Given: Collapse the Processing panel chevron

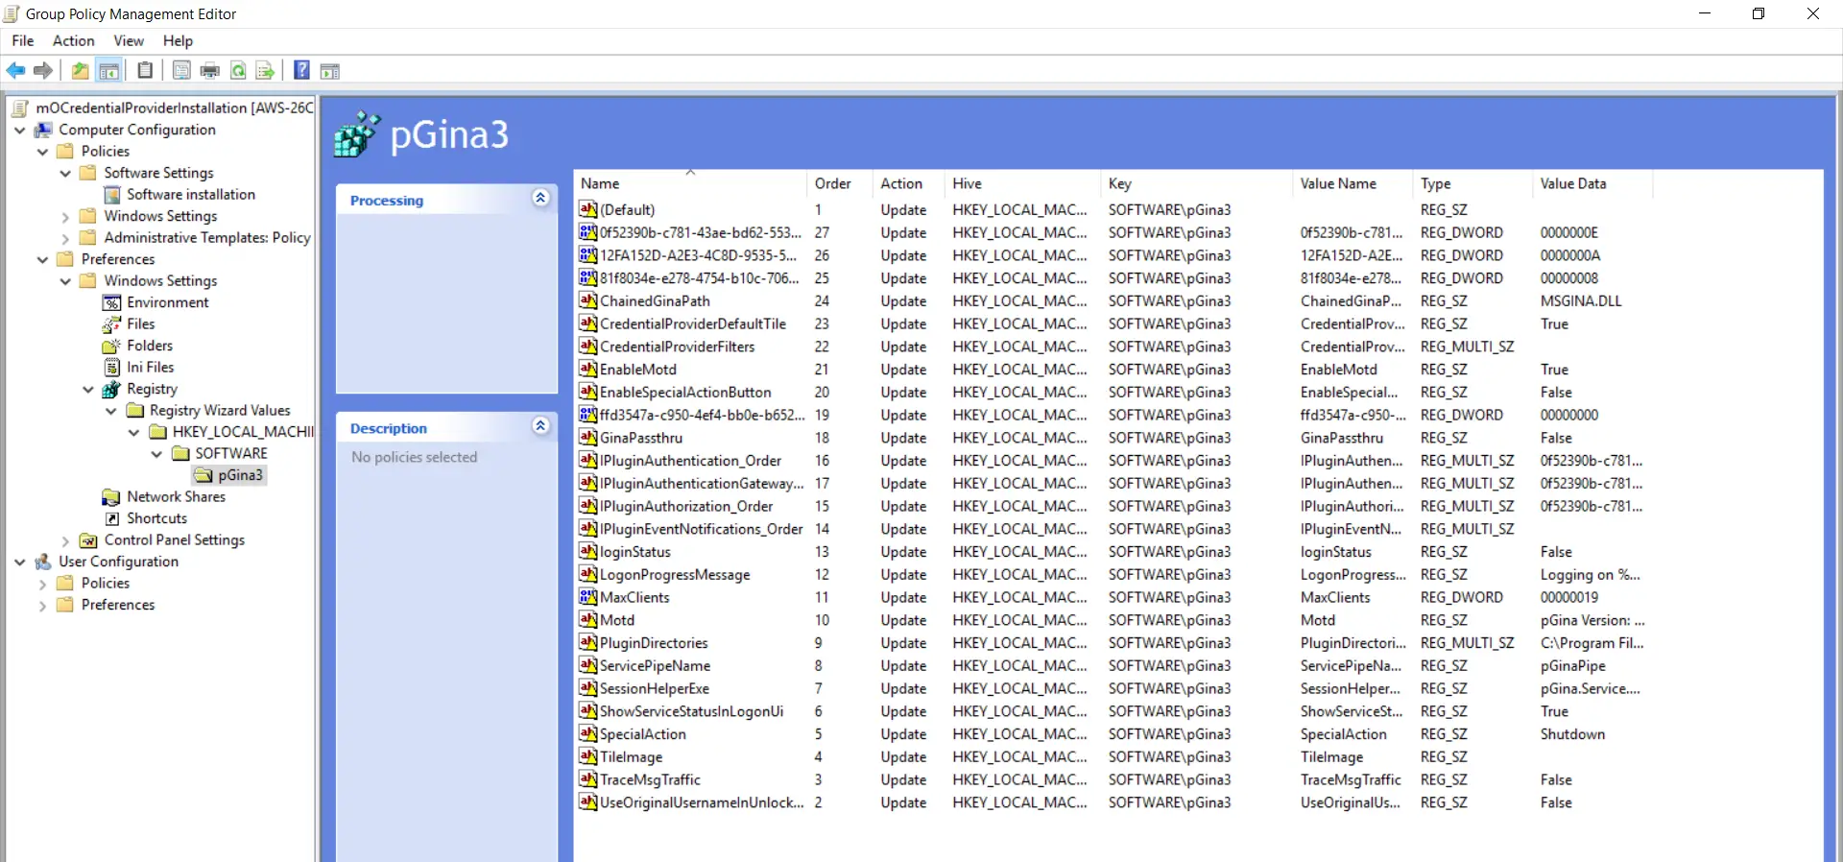Looking at the screenshot, I should point(540,198).
